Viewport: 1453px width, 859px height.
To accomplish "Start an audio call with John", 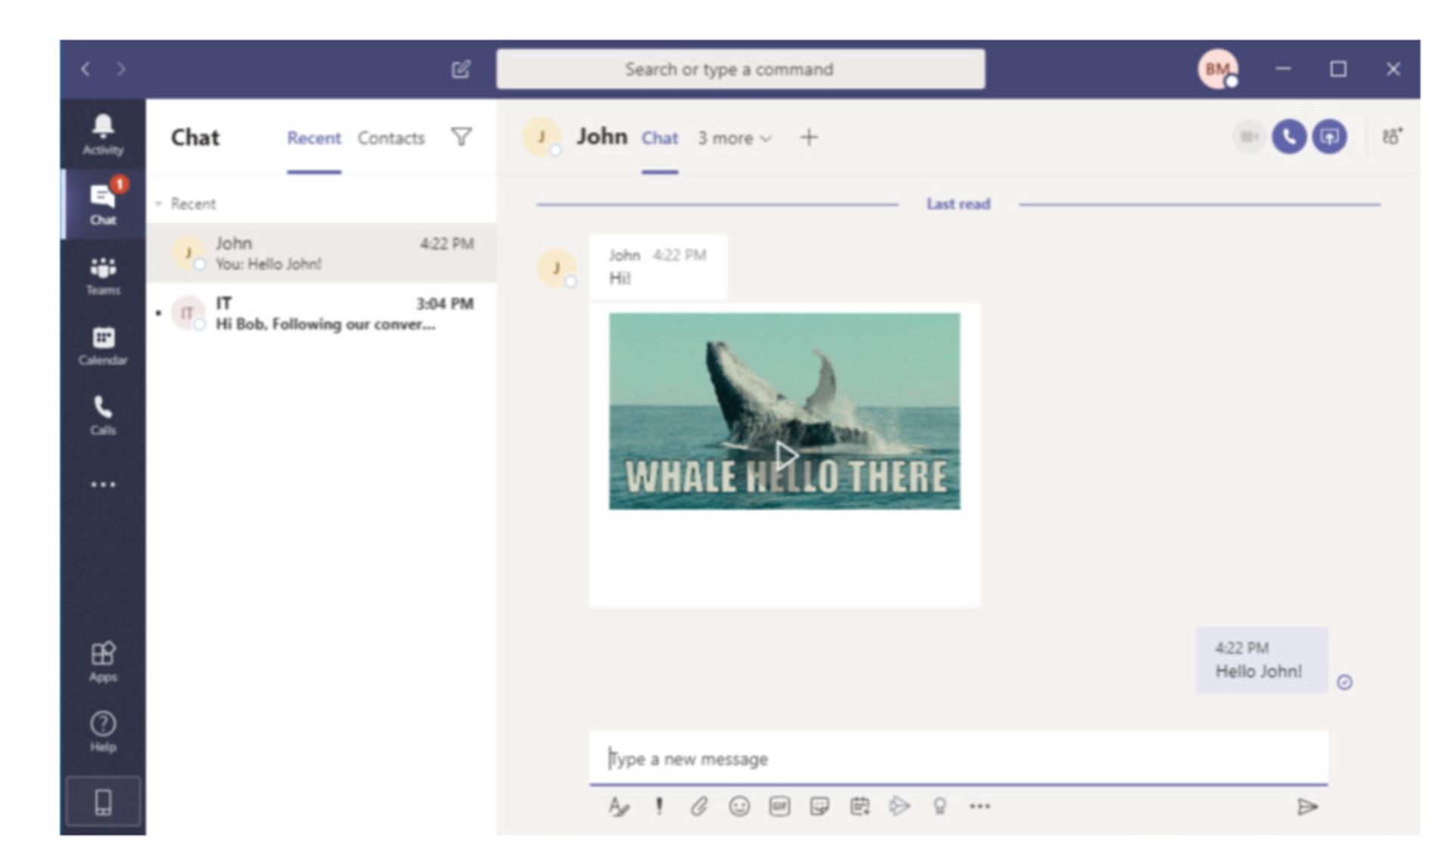I will (x=1288, y=137).
